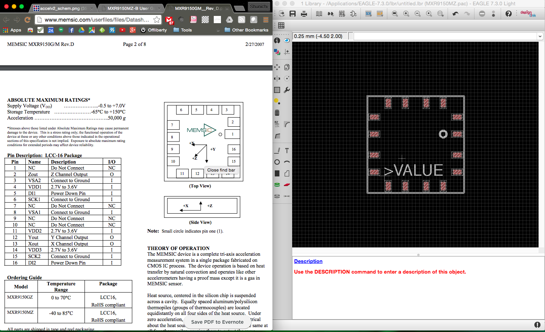Select the Group tool
This screenshot has width=545, height=332.
(x=277, y=90)
